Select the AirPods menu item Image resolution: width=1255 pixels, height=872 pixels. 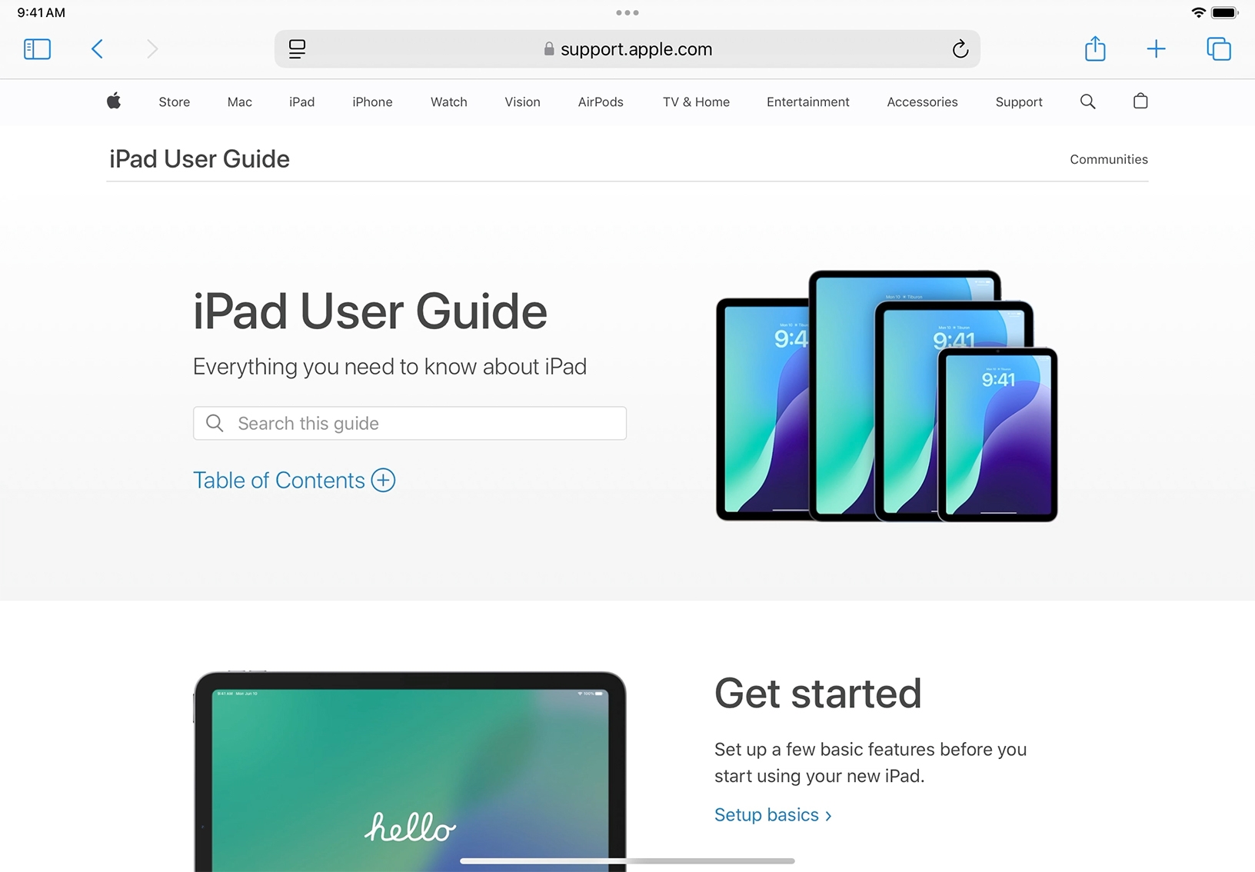(601, 102)
